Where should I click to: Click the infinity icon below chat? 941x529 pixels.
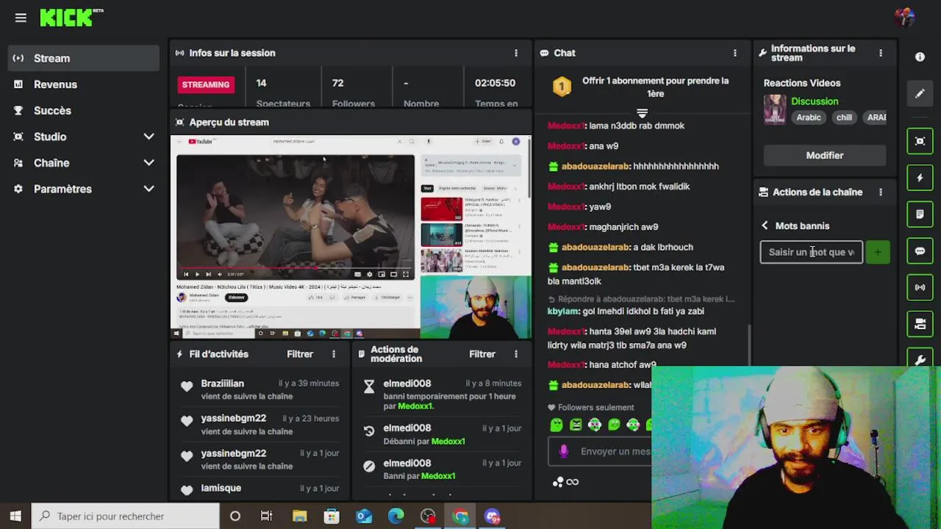click(573, 482)
